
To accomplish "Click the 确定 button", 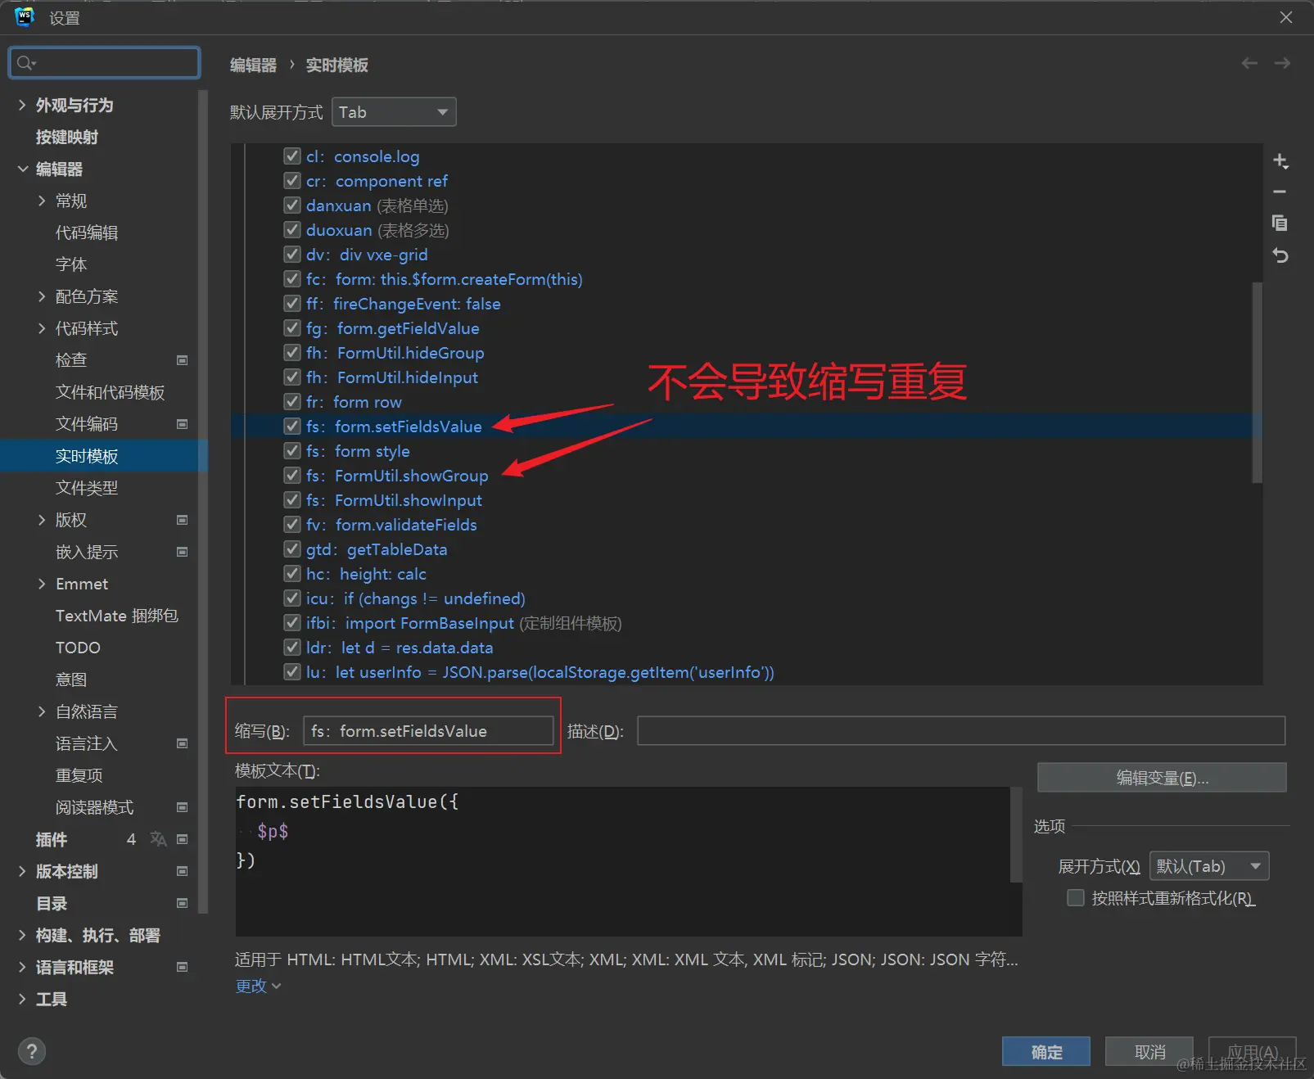I will [1046, 1051].
